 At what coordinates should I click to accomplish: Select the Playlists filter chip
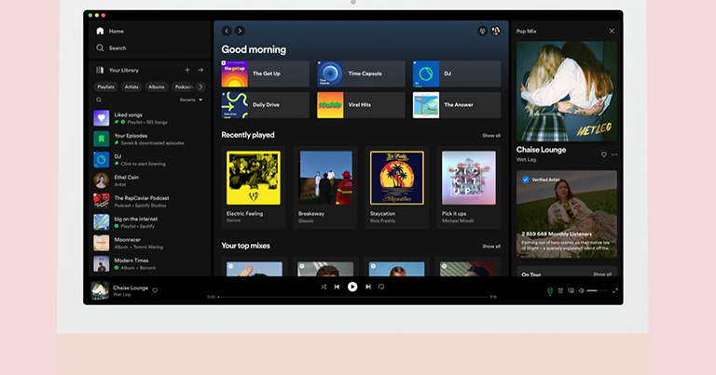[x=105, y=87]
